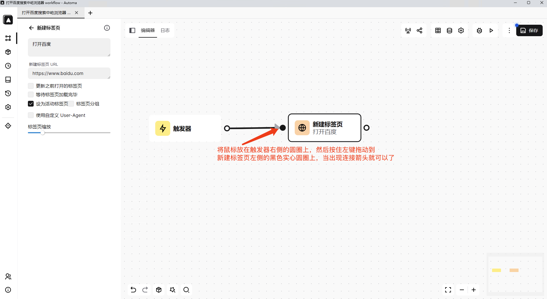Click the share workflow icon
547x299 pixels.
click(420, 30)
